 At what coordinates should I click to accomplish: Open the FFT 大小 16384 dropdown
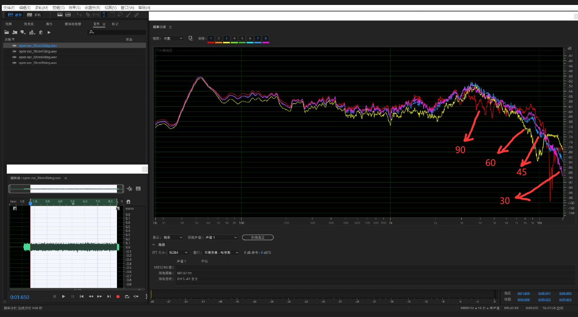coord(178,253)
